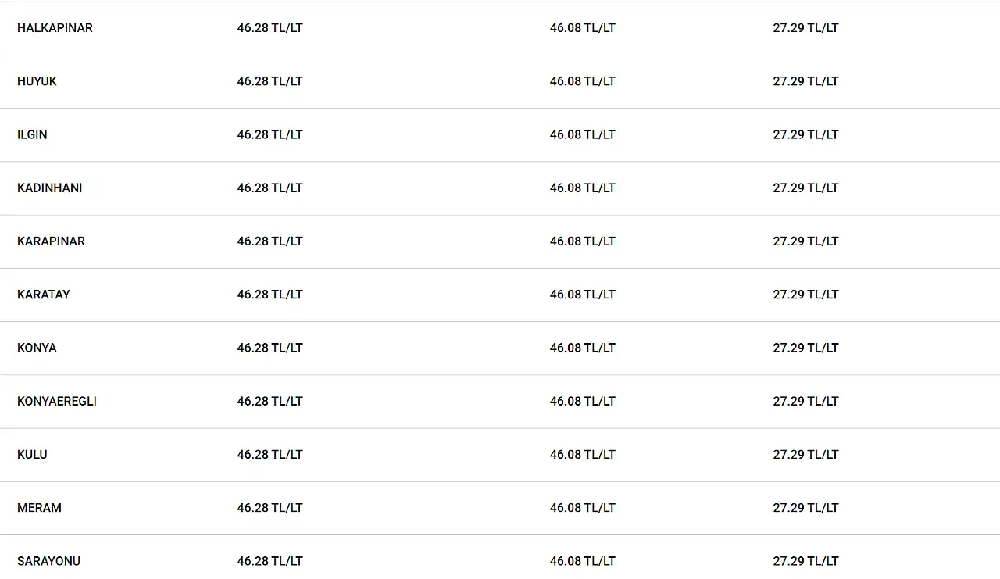The height and width of the screenshot is (579, 1000).
Task: Select the HALKAPINAR district name
Action: pyautogui.click(x=55, y=28)
